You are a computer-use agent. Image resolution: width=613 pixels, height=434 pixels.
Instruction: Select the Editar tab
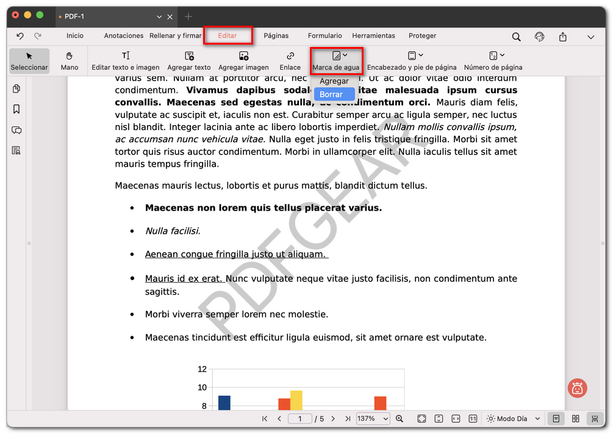pos(228,35)
